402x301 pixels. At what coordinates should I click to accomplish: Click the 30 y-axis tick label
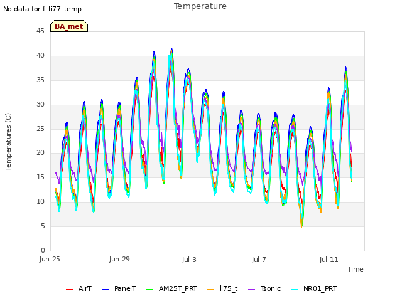click(x=40, y=104)
